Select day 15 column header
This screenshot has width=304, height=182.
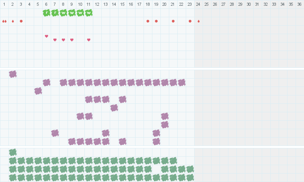pyautogui.click(x=122, y=4)
